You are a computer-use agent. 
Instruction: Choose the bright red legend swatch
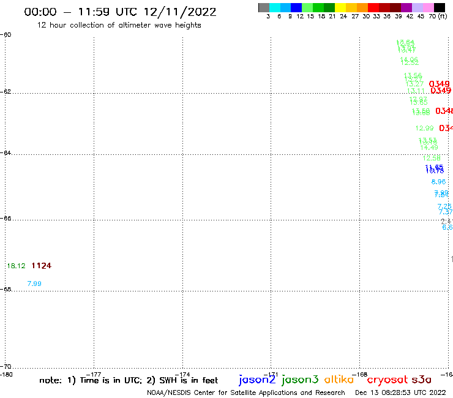[x=373, y=7]
